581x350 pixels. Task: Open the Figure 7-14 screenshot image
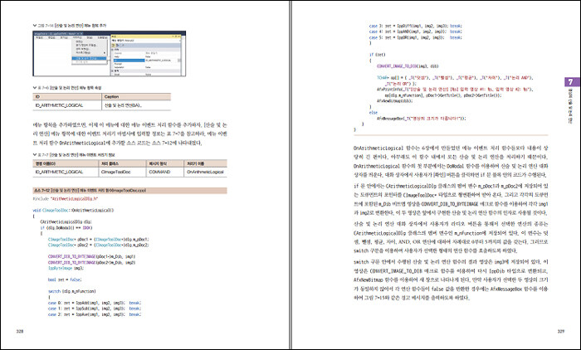pos(110,54)
